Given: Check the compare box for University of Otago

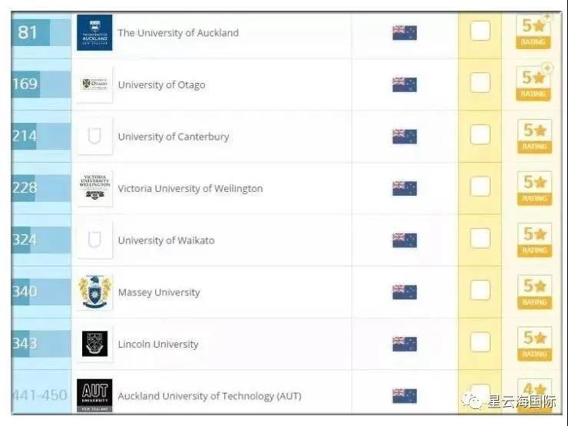Looking at the screenshot, I should (480, 83).
